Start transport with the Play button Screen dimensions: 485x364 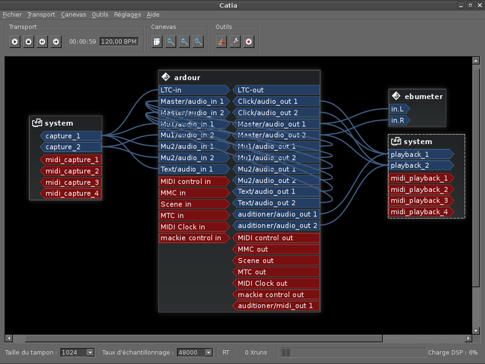pos(15,42)
